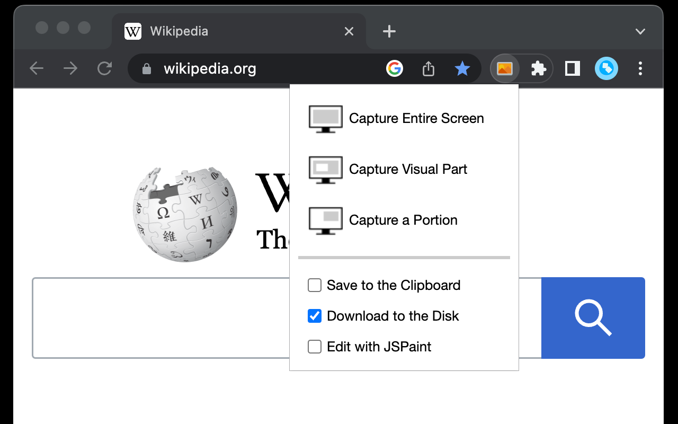Click the screenshot extension icon in toolbar
This screenshot has height=424, width=678.
point(504,68)
